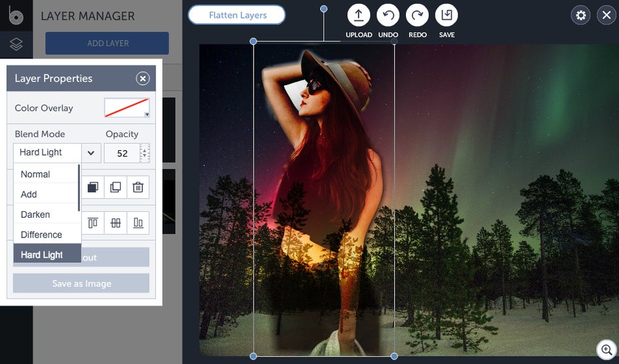619x364 pixels.
Task: Save the project using the Save icon
Action: (x=447, y=15)
